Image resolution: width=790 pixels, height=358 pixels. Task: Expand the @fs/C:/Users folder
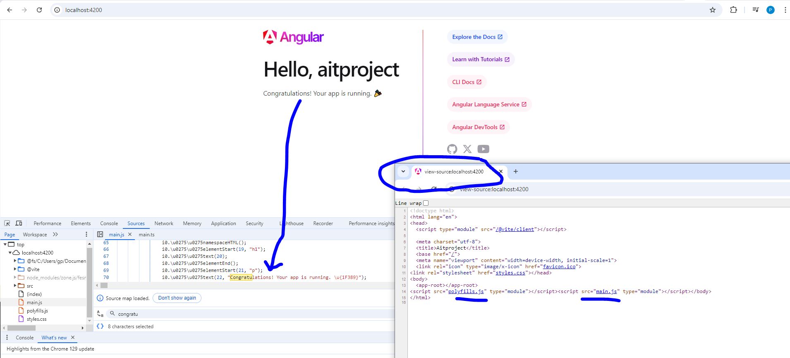pos(15,261)
